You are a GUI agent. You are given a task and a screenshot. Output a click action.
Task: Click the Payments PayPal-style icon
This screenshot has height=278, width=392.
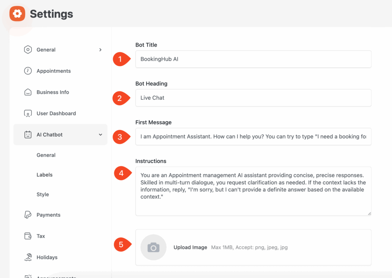[x=28, y=215]
